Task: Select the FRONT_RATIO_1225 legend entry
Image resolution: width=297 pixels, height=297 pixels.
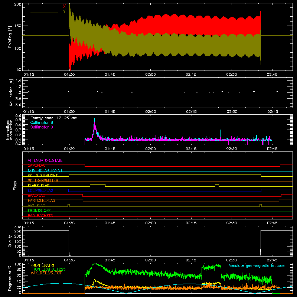Action: [x=48, y=269]
